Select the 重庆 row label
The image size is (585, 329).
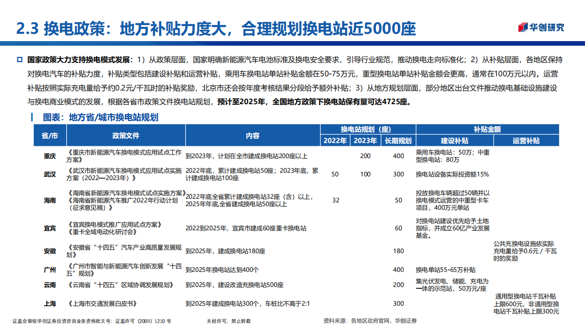point(50,156)
